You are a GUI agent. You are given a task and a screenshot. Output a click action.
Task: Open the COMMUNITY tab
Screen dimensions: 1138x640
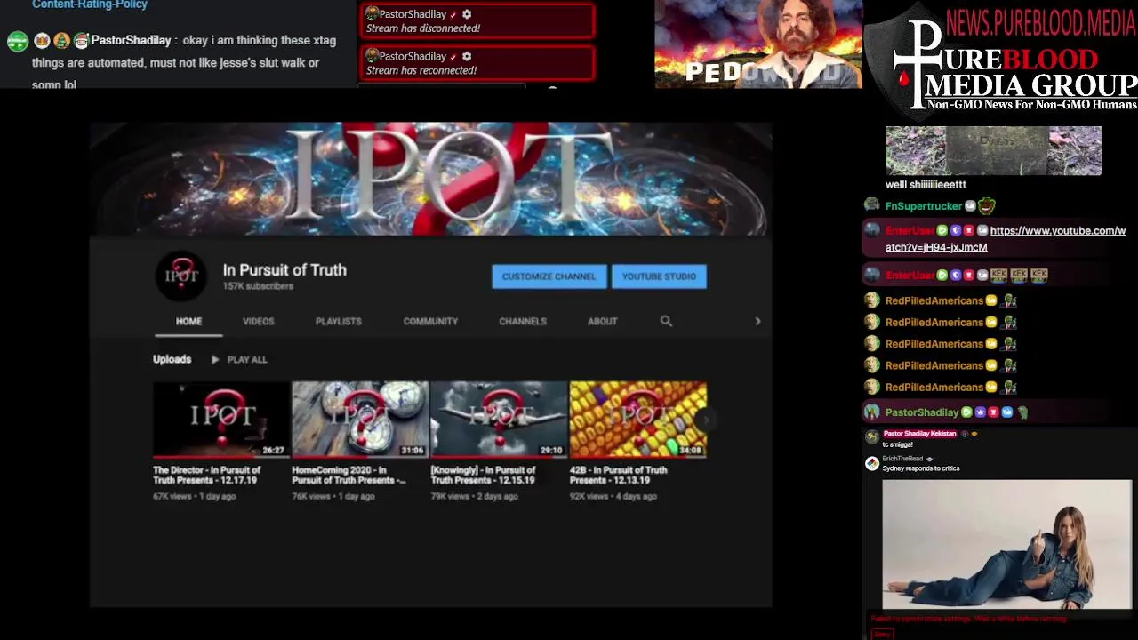[x=430, y=321]
